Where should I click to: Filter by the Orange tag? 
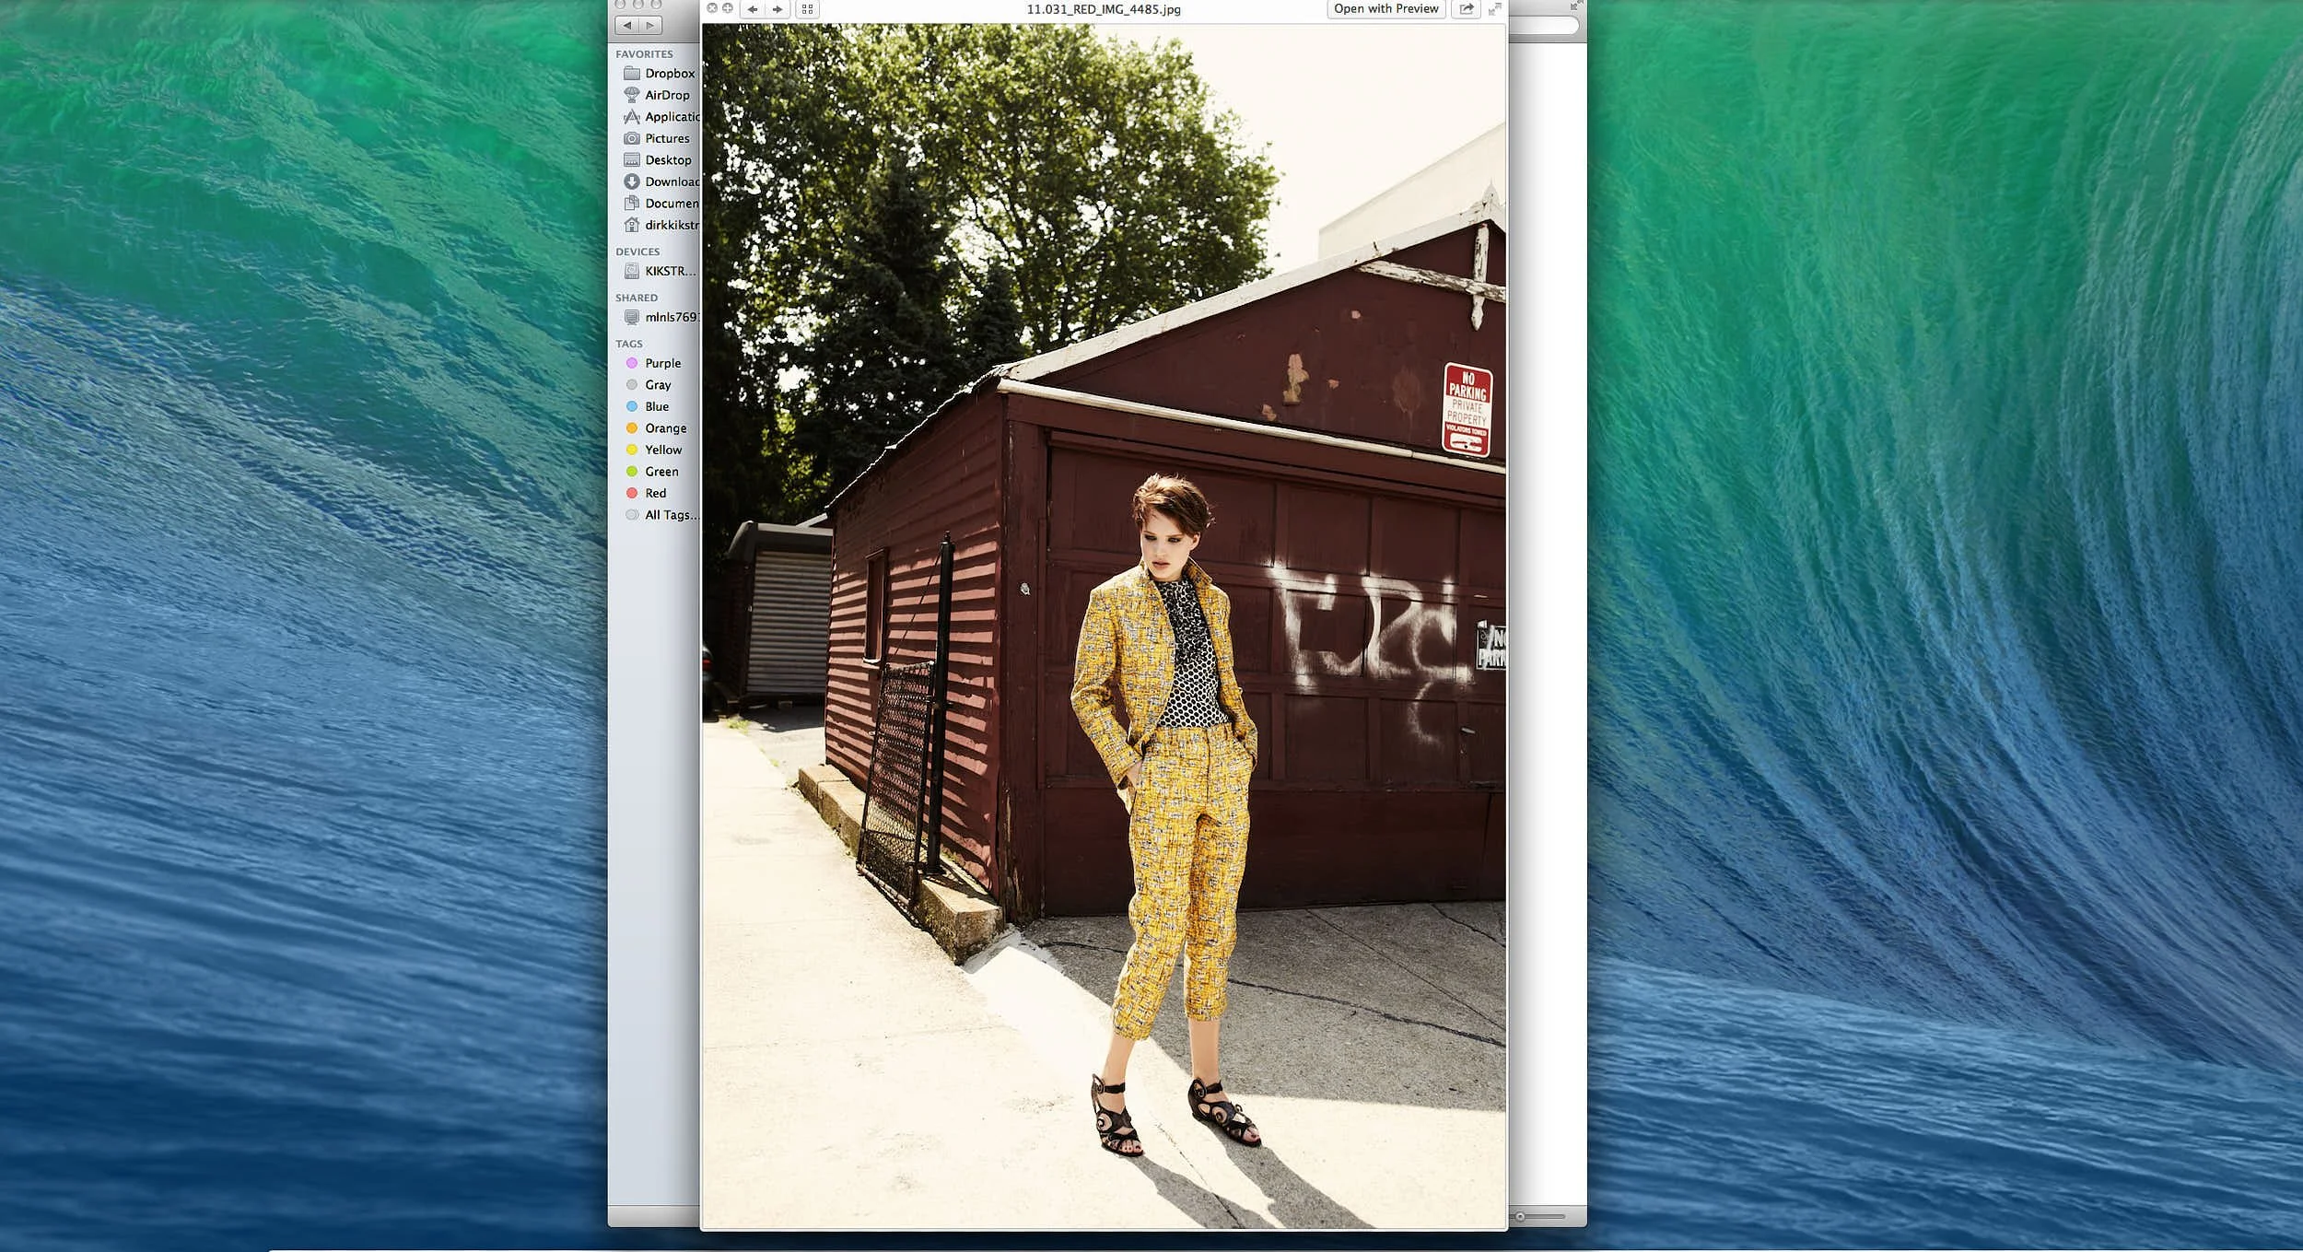coord(665,428)
